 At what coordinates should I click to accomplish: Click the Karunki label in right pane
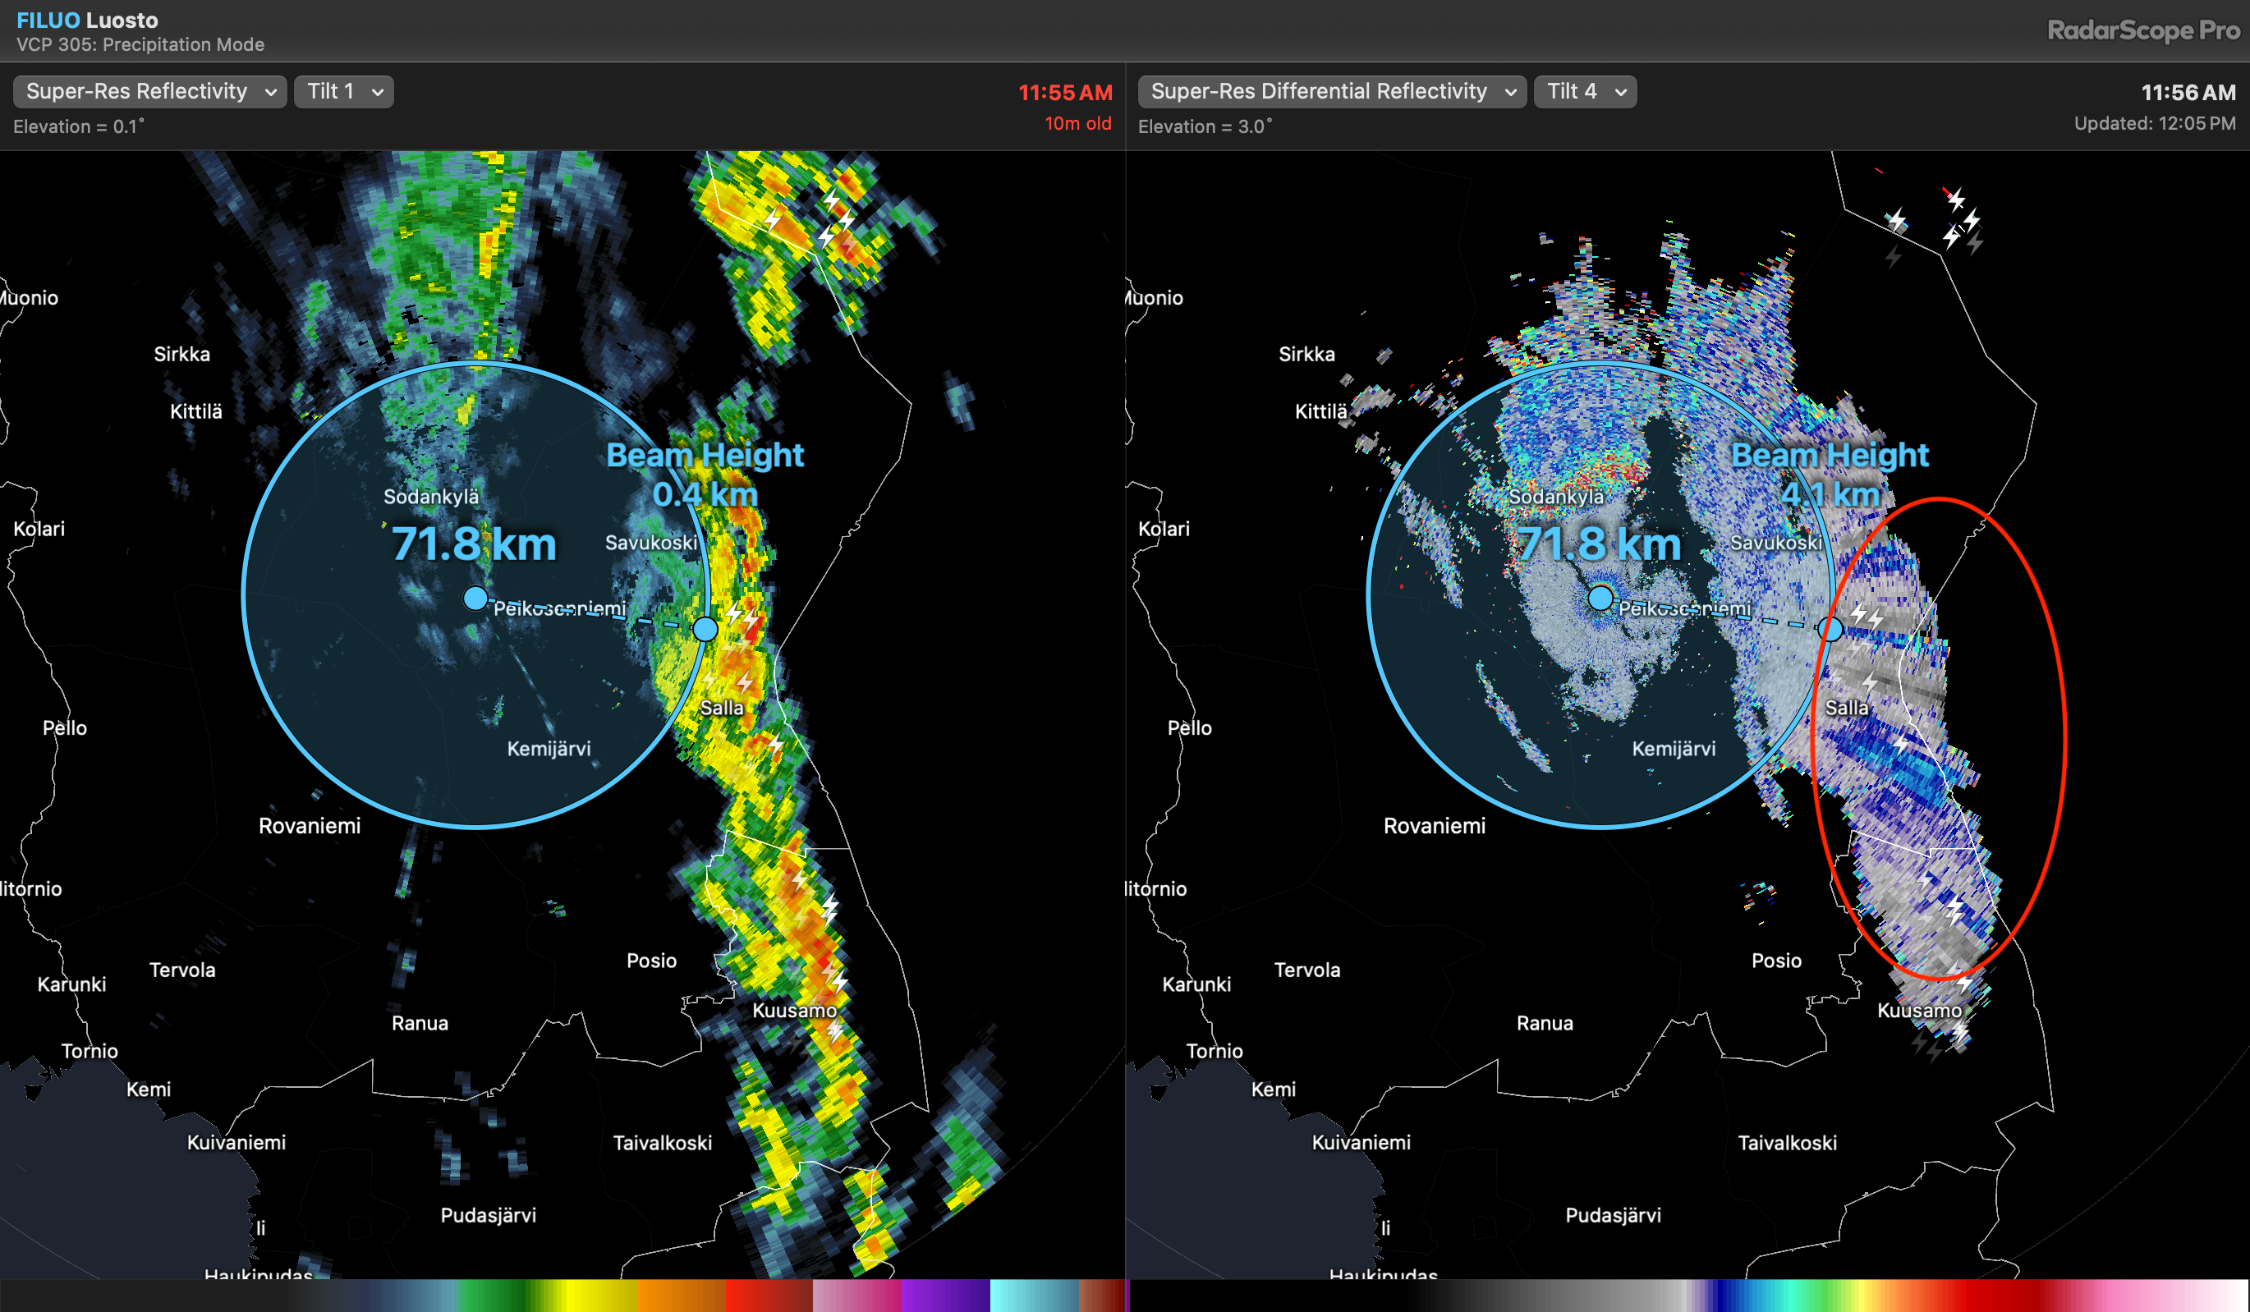tap(1196, 984)
